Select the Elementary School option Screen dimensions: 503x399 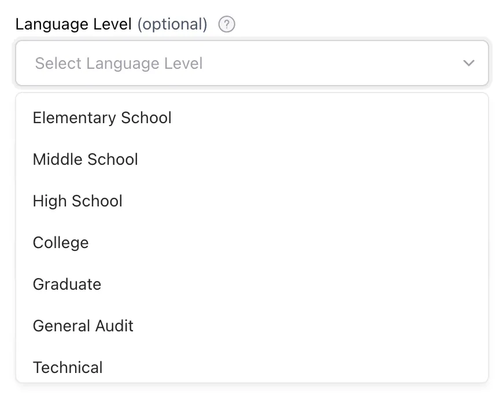(102, 118)
